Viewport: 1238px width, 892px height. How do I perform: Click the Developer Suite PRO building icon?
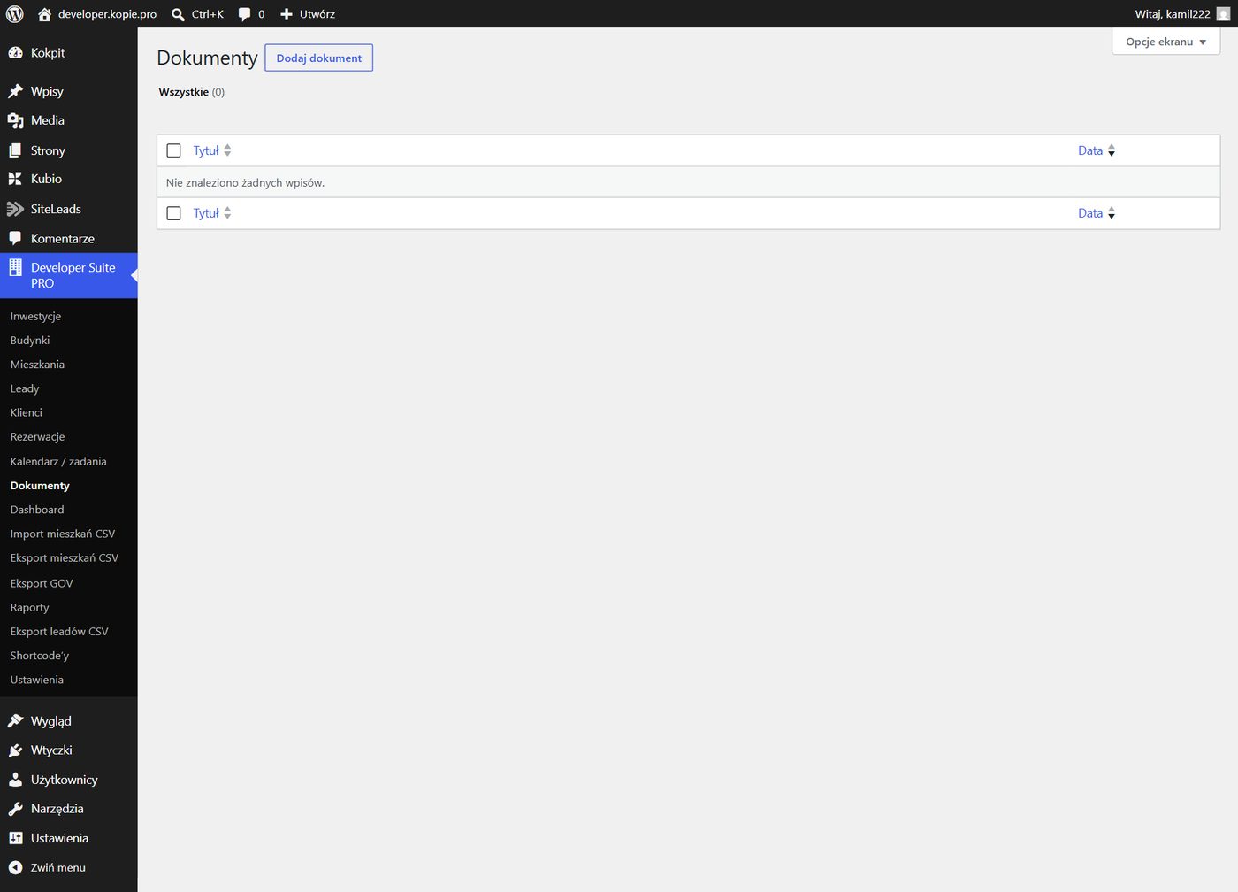[15, 267]
